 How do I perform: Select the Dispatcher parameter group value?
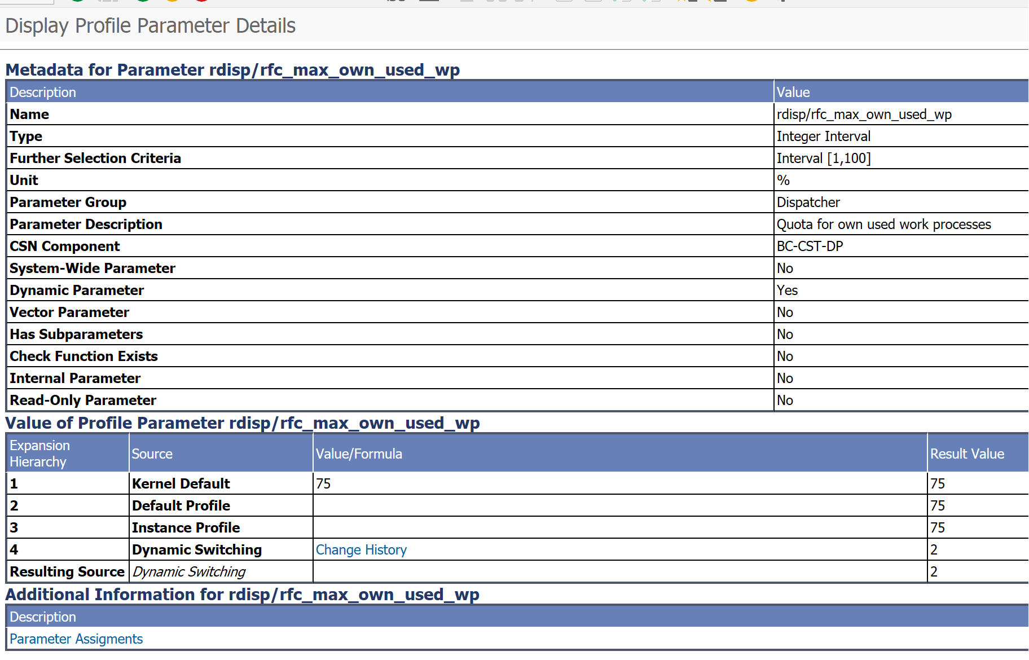pos(808,203)
